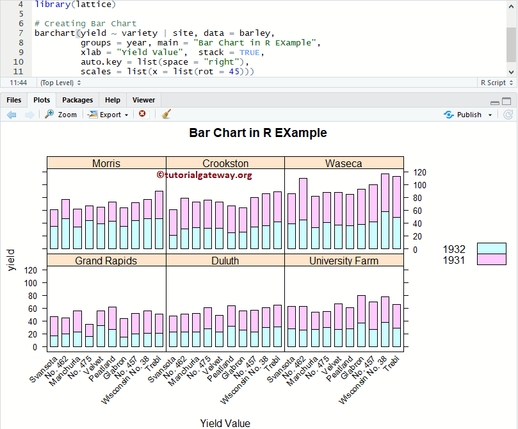Select the Zoom magnifier in the Plots toolbar

coord(60,114)
